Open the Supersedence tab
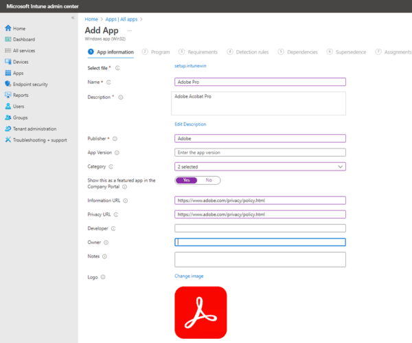This screenshot has height=343, width=412. [x=346, y=52]
